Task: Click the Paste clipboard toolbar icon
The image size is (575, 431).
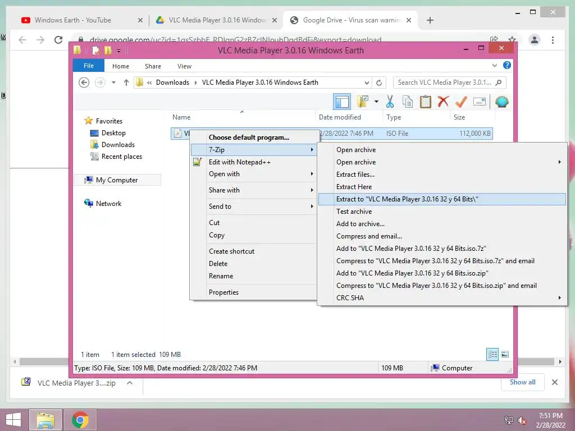Action: (426, 102)
